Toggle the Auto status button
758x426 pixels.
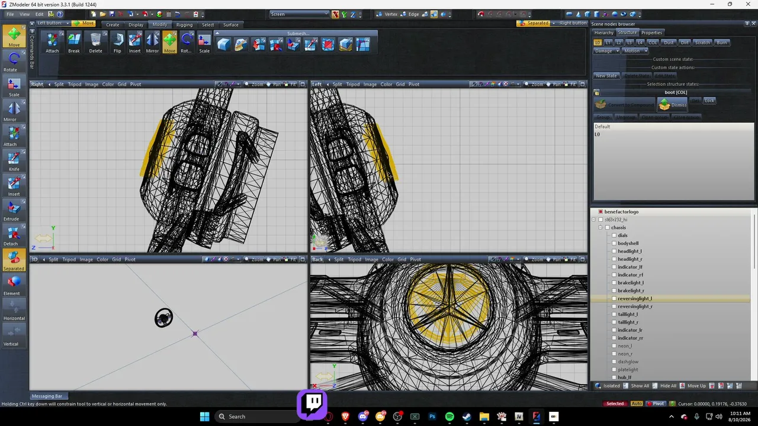637,404
